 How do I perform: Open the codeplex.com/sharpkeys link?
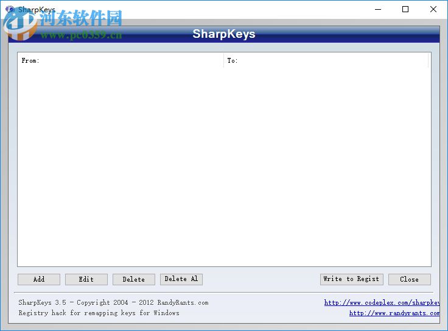[382, 303]
